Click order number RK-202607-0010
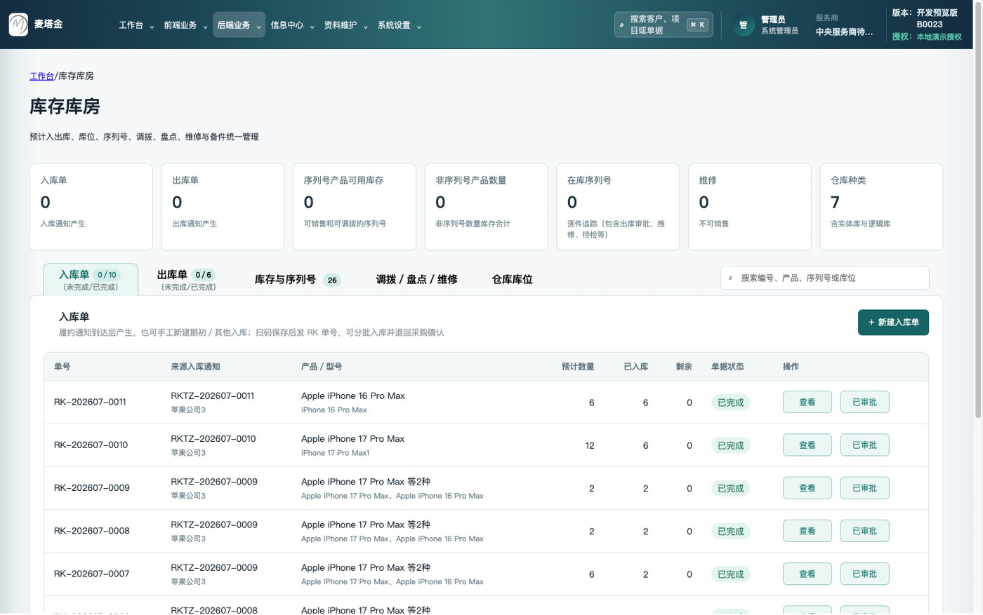The width and height of the screenshot is (983, 615). point(91,445)
